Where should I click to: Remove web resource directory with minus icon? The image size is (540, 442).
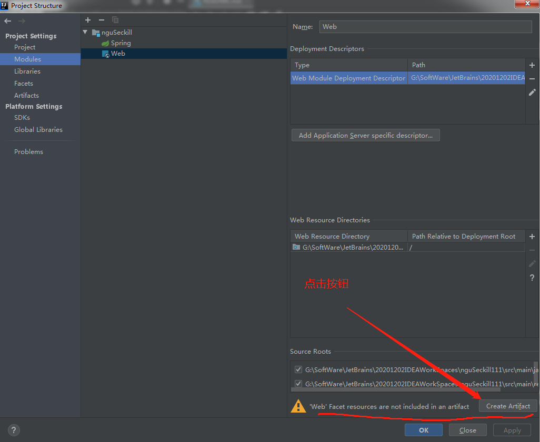[x=532, y=250]
